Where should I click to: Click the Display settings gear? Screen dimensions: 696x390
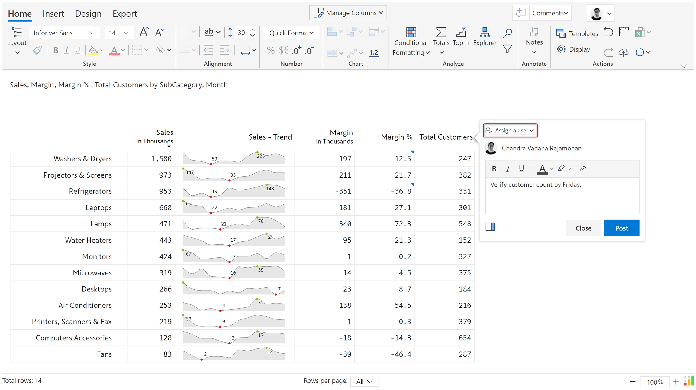561,49
